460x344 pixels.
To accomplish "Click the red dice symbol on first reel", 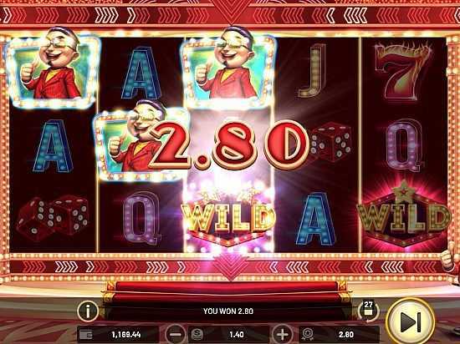I will click(53, 216).
